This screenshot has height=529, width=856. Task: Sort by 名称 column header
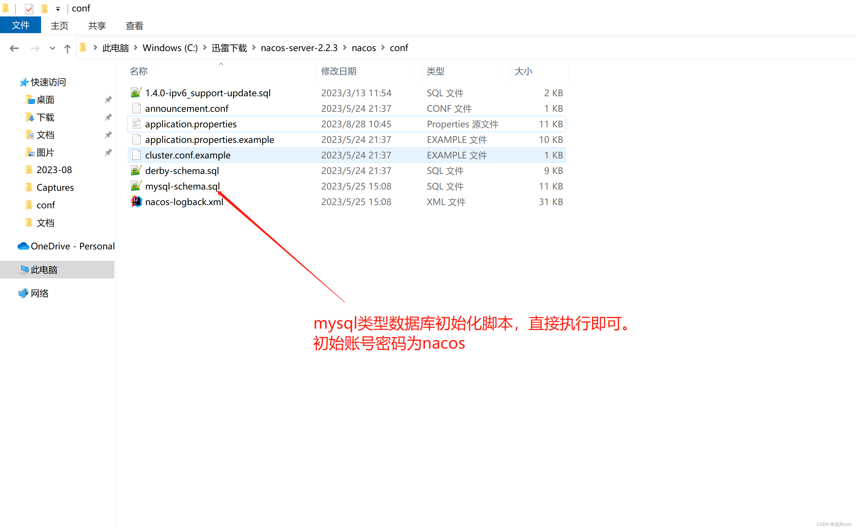click(x=138, y=71)
